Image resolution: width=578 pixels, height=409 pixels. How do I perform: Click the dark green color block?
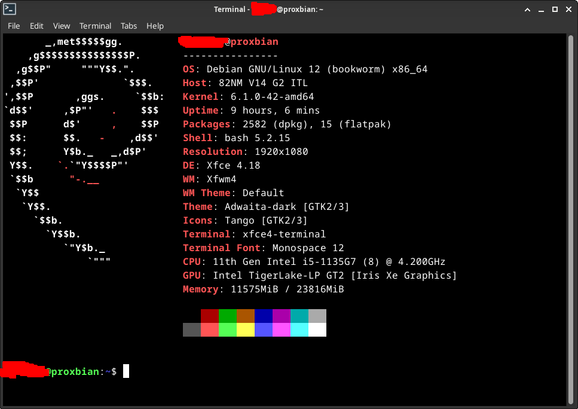[x=228, y=316]
